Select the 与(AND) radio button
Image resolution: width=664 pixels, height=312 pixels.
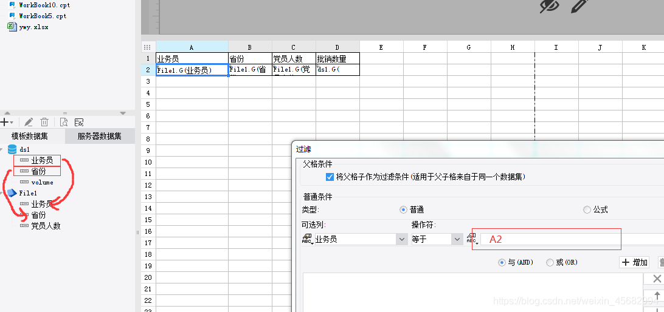[x=502, y=263]
